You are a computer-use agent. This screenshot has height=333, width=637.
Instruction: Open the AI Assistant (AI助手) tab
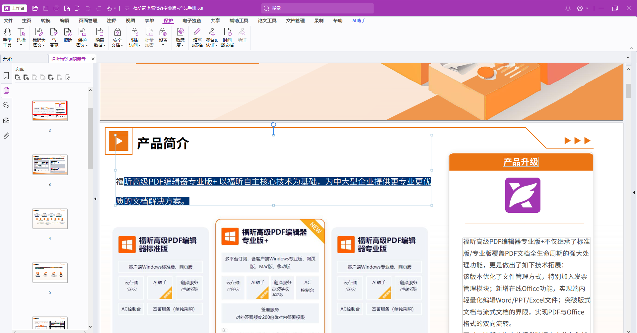[x=359, y=21]
